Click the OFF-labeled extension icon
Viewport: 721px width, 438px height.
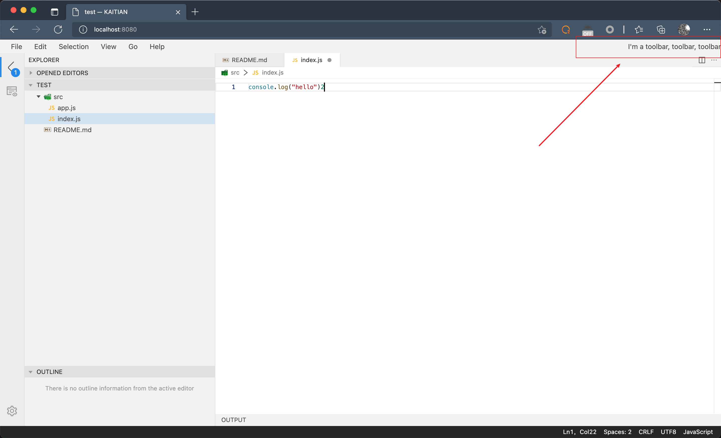(x=588, y=31)
